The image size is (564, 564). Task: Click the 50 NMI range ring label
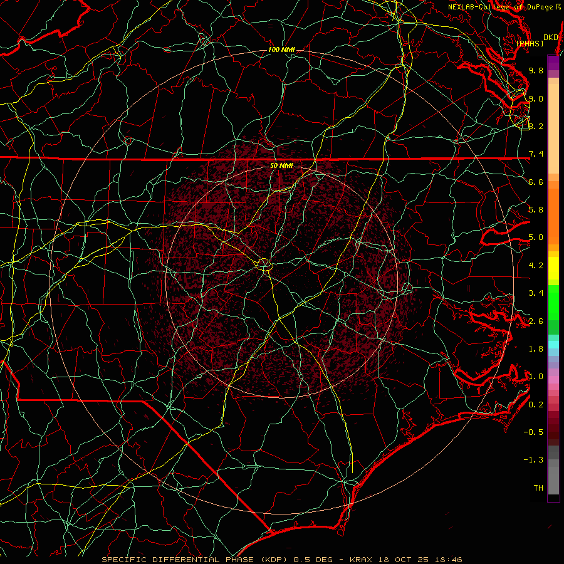pos(281,165)
